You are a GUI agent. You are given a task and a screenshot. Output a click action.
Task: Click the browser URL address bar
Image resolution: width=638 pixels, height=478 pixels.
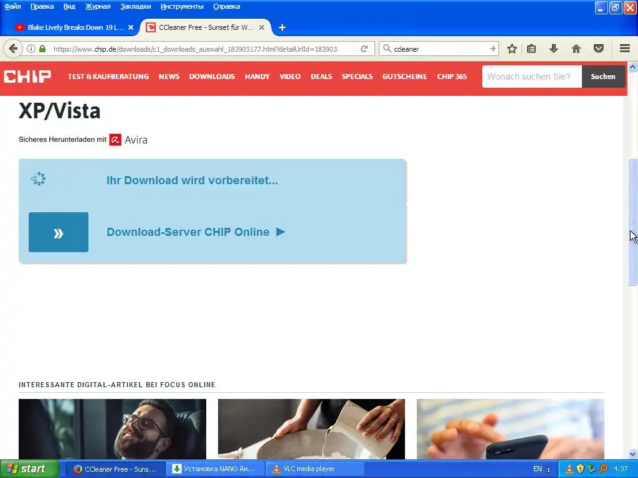[x=195, y=49]
